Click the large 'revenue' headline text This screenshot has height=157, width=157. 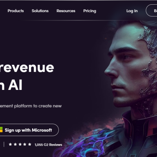tap(27, 68)
